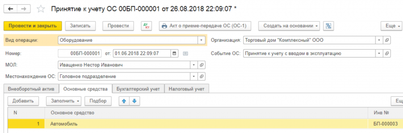403x133 pixels.
Task: Open calendar picker for document date
Action: click(x=175, y=53)
